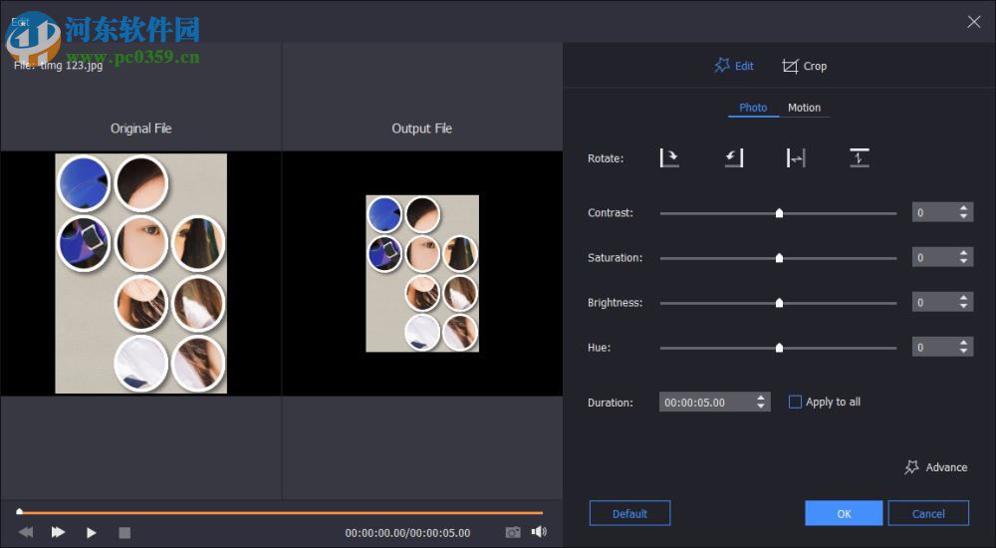Increase Brightness value with up arrow

pyautogui.click(x=963, y=298)
